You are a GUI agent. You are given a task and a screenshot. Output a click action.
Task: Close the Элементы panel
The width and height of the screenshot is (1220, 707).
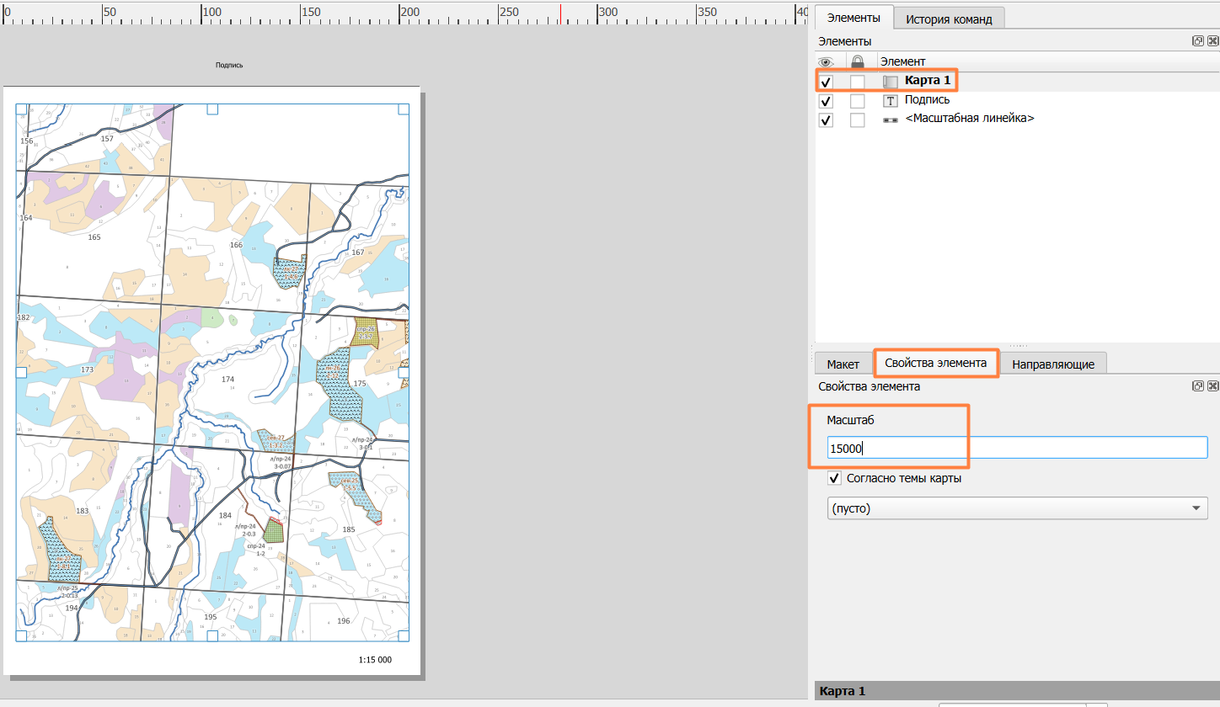click(1212, 41)
